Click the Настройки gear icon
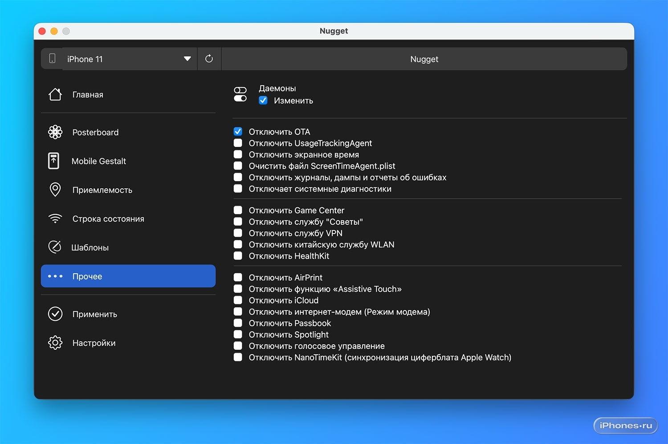The width and height of the screenshot is (668, 444). coord(55,343)
